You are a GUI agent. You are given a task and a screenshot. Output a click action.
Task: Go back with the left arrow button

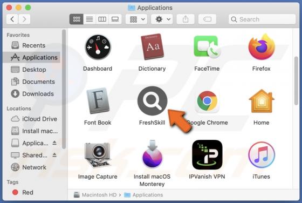coord(12,19)
